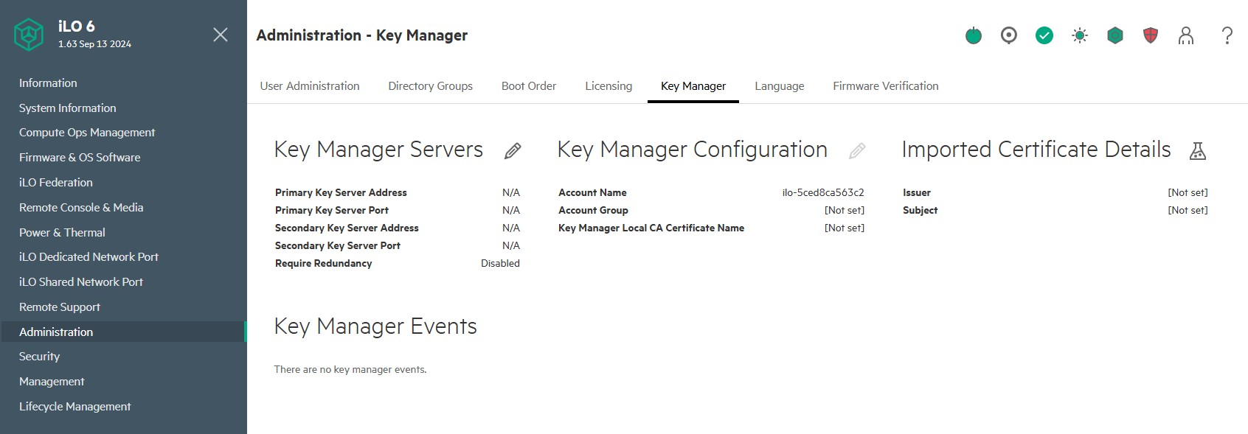1248x434 pixels.
Task: Select the Licensing tab
Action: pos(609,86)
